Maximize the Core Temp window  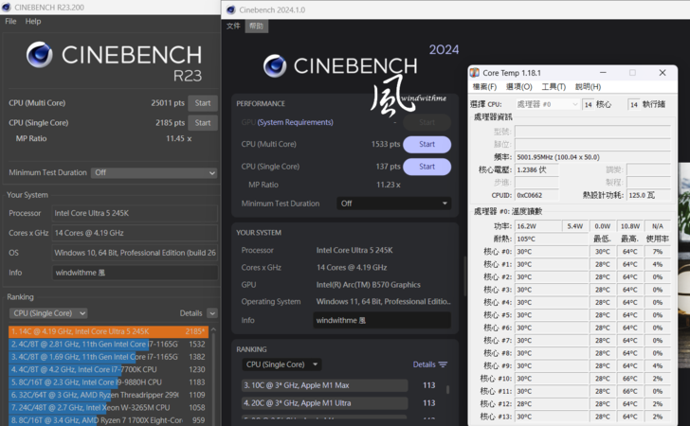[632, 72]
